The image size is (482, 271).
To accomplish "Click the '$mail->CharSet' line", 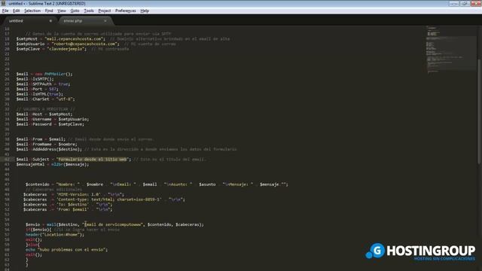I will point(45,99).
